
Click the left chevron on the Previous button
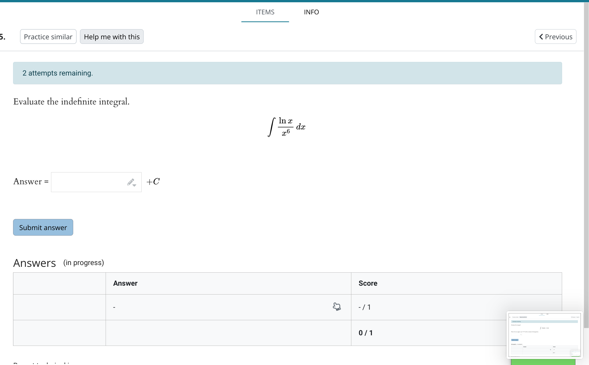541,37
